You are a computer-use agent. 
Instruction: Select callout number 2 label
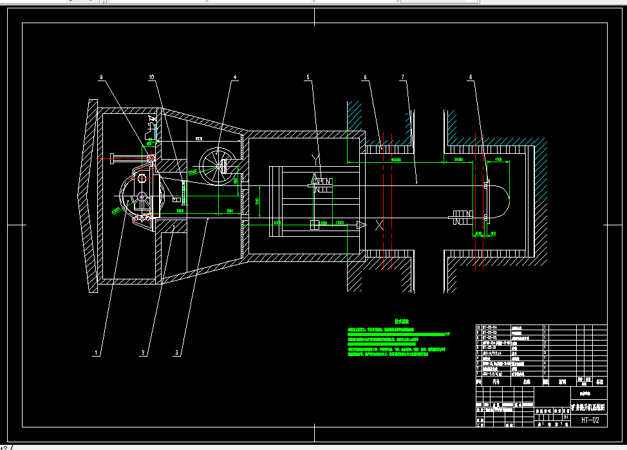pyautogui.click(x=143, y=353)
